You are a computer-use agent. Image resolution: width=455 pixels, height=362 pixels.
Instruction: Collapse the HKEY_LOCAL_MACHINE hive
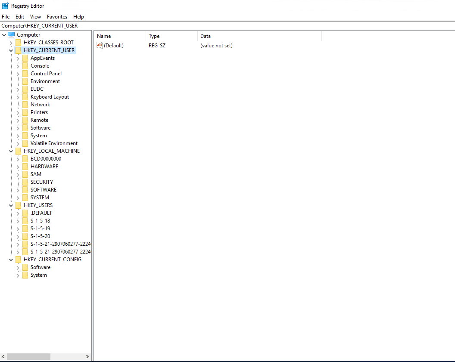[x=11, y=151]
